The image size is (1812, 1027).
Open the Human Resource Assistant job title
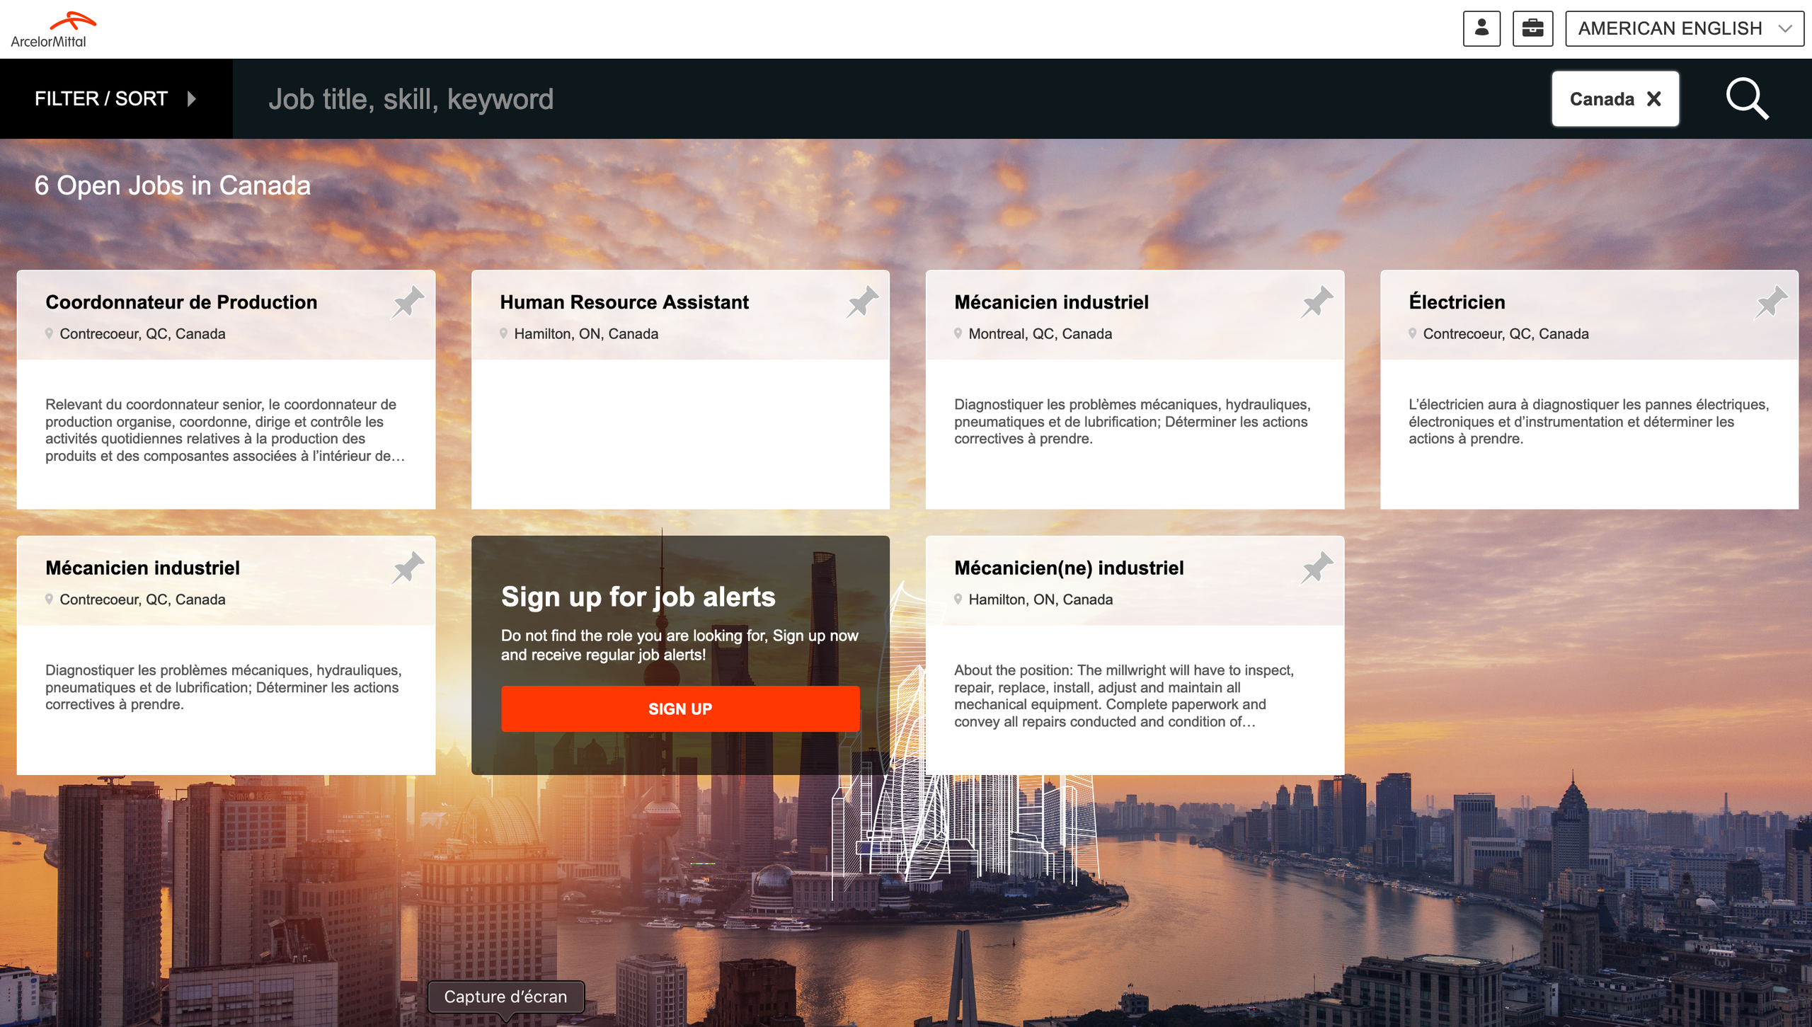624,302
